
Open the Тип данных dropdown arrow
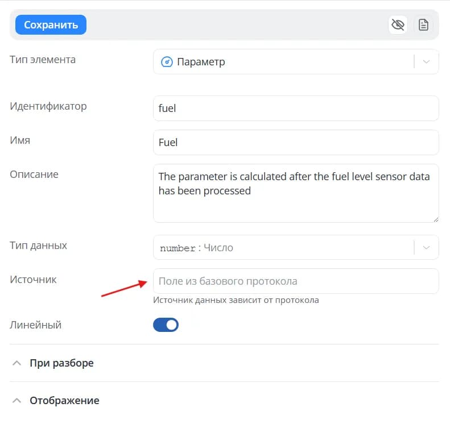pyautogui.click(x=426, y=247)
